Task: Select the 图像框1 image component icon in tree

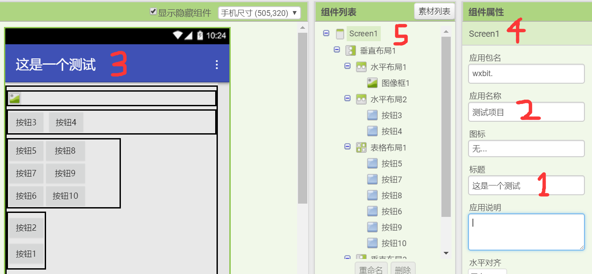Action: coord(372,82)
